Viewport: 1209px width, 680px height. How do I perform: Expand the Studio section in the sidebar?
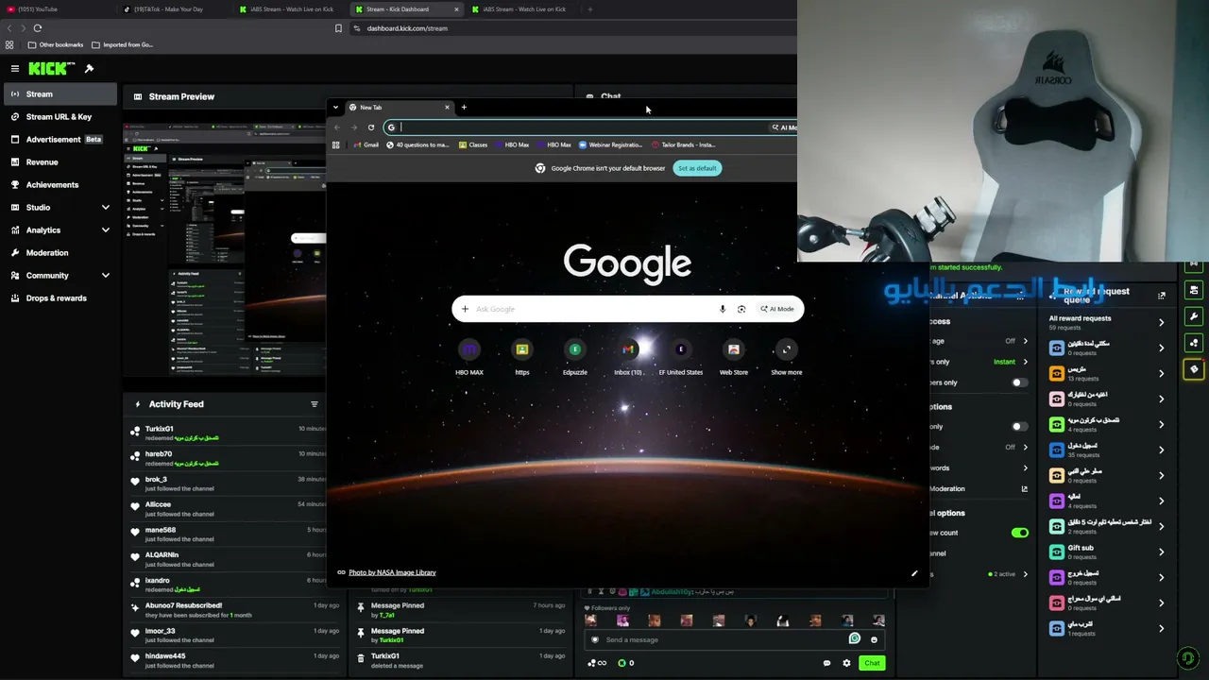pyautogui.click(x=106, y=208)
